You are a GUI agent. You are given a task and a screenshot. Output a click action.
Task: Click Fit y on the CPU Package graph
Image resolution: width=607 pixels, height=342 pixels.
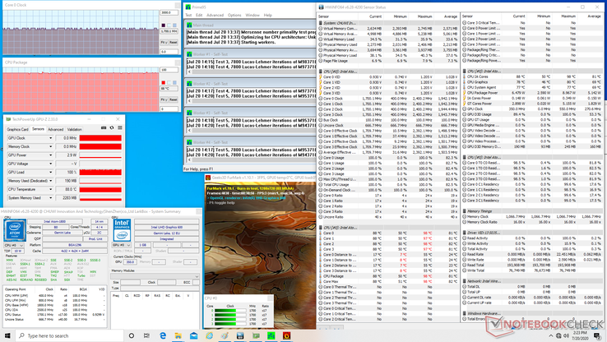(x=164, y=99)
